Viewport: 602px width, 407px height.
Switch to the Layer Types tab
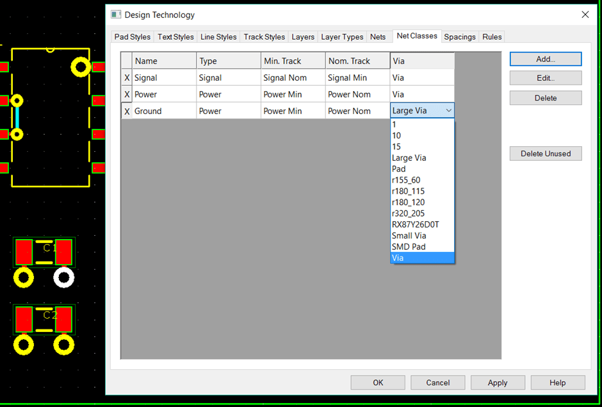(x=342, y=37)
